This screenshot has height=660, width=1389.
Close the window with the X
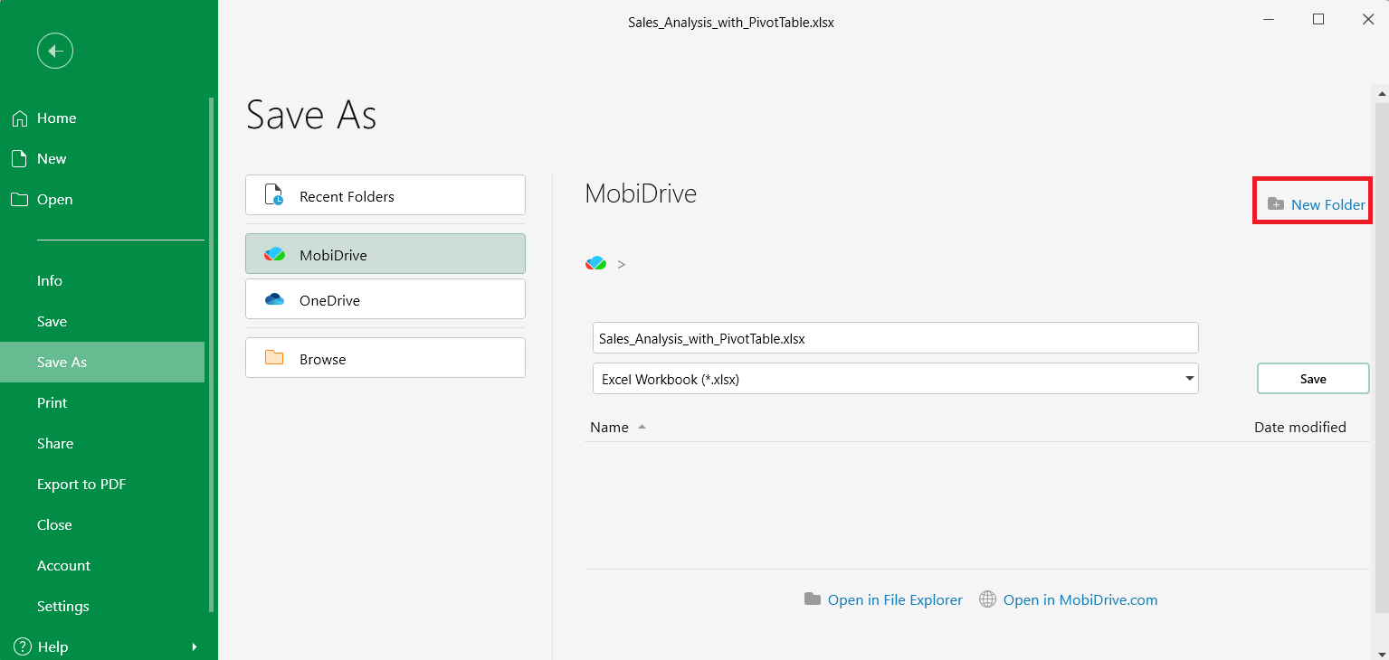1368,20
